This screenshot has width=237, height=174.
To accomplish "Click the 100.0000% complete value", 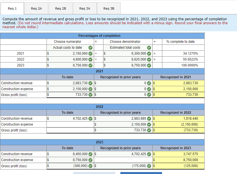I will [190, 65].
